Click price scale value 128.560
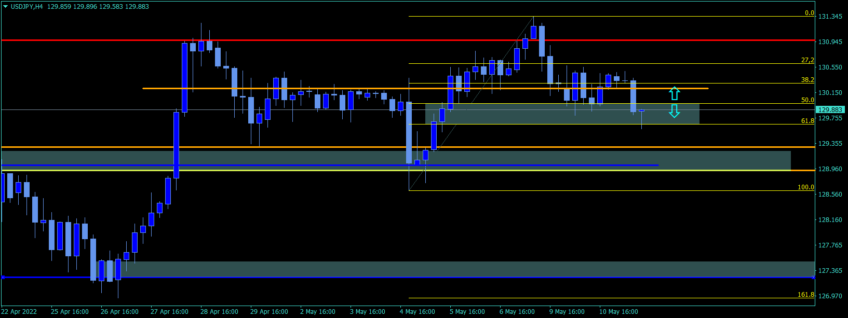The width and height of the screenshot is (848, 318). [x=830, y=195]
